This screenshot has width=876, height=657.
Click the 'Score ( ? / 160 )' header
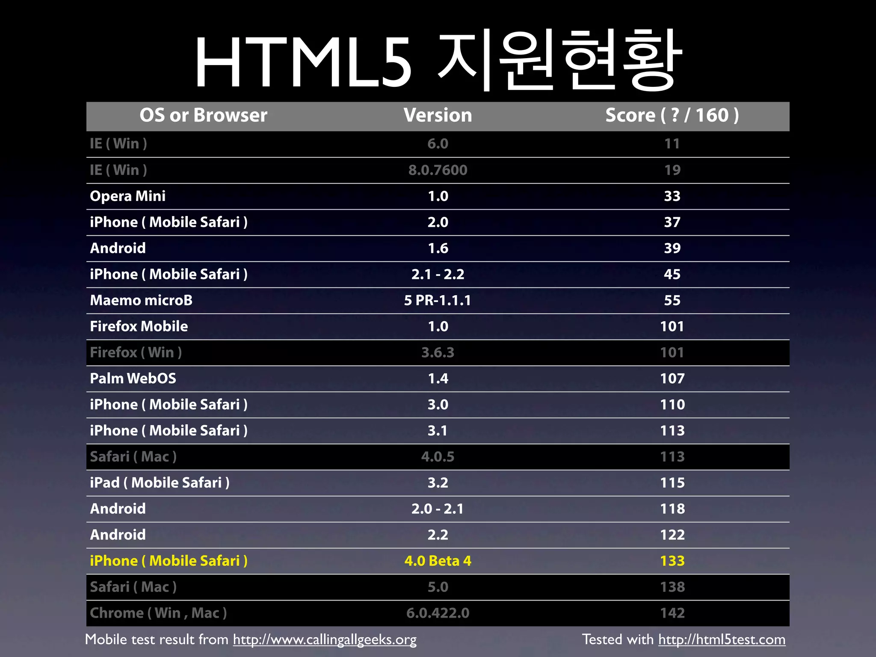[672, 115]
